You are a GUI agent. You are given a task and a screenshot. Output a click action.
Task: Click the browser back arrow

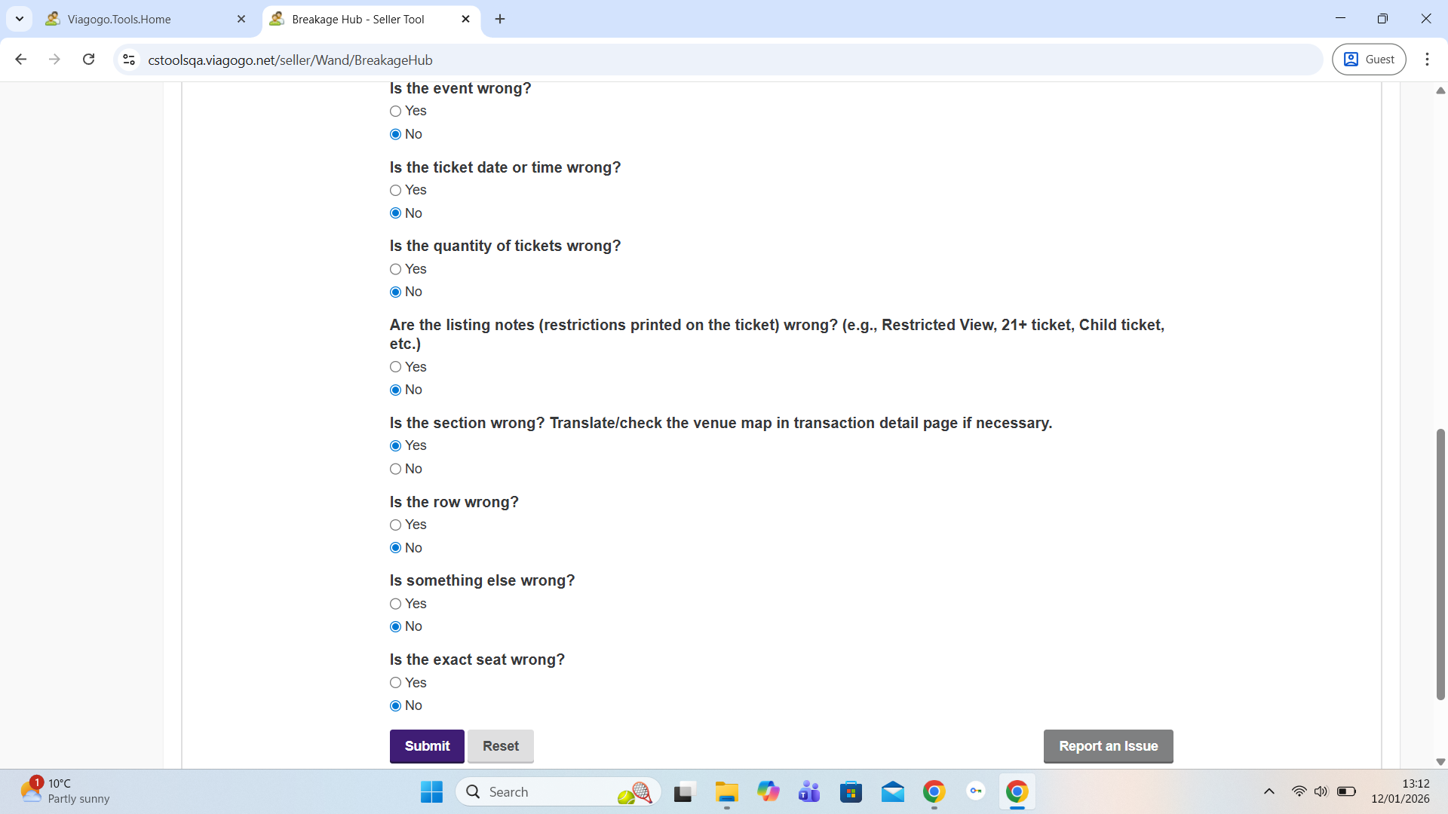point(21,60)
